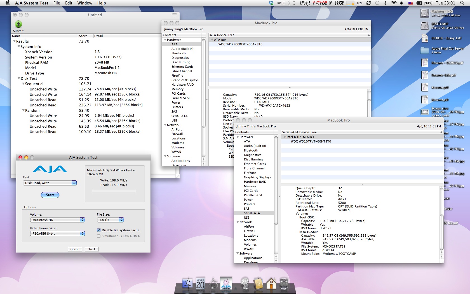Viewport: 470px width, 294px height.
Task: Open the File Size 1.0 GB dropdown
Action: click(111, 220)
